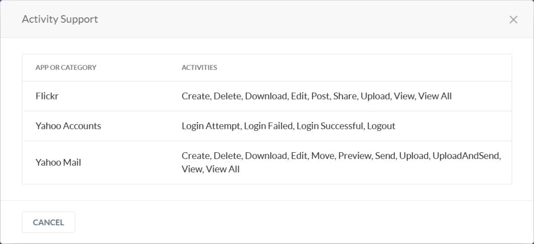Click the Activity Support dialog title
Screen dimensions: 534x244
[60, 19]
